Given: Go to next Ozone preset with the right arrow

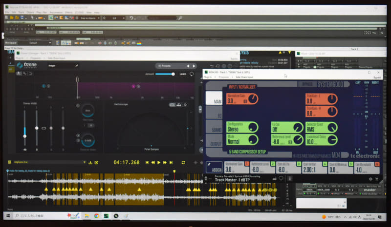Looking at the screenshot, I should click(x=194, y=66).
